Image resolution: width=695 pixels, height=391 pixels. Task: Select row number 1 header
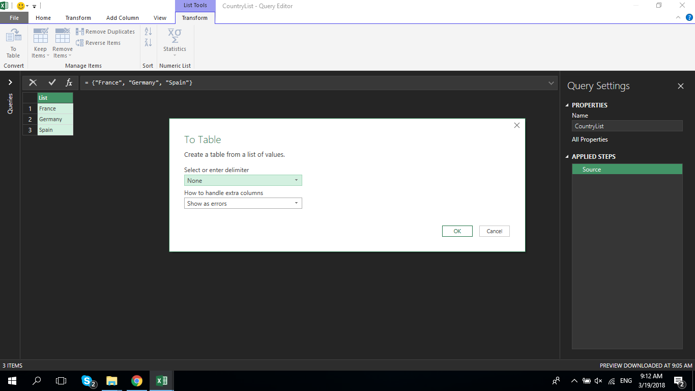(x=30, y=108)
